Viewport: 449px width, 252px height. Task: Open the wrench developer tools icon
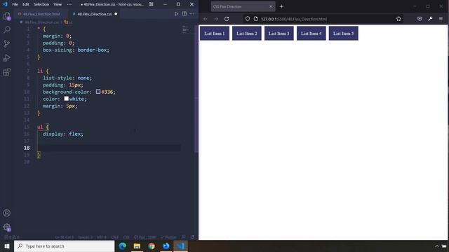(430, 19)
